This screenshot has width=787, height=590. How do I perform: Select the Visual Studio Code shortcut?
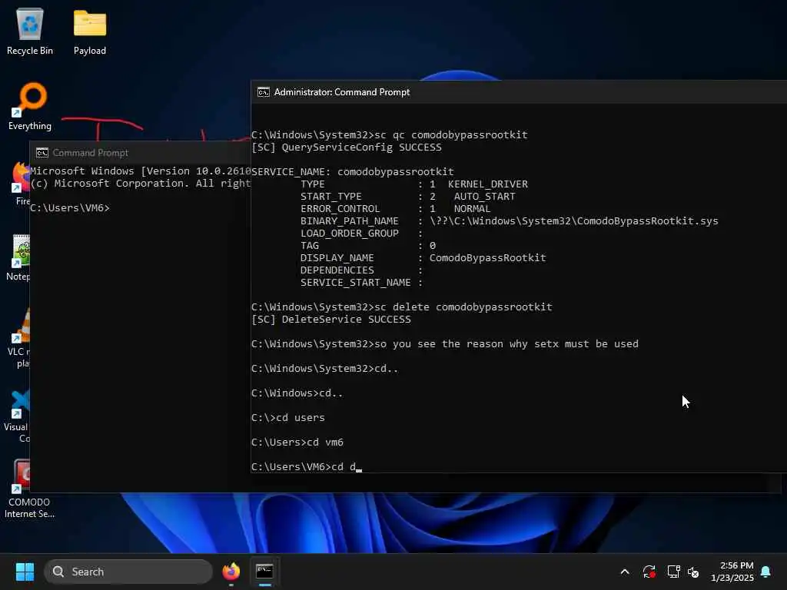(18, 416)
